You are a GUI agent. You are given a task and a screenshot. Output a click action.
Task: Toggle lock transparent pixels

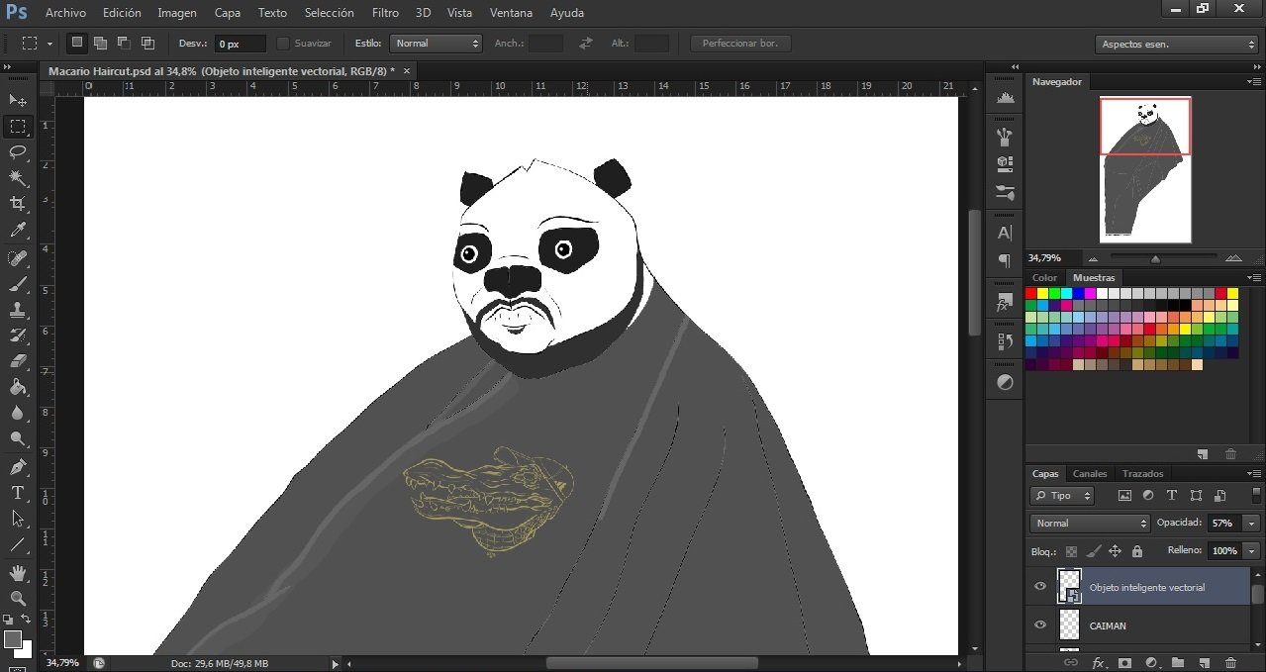[x=1071, y=551]
